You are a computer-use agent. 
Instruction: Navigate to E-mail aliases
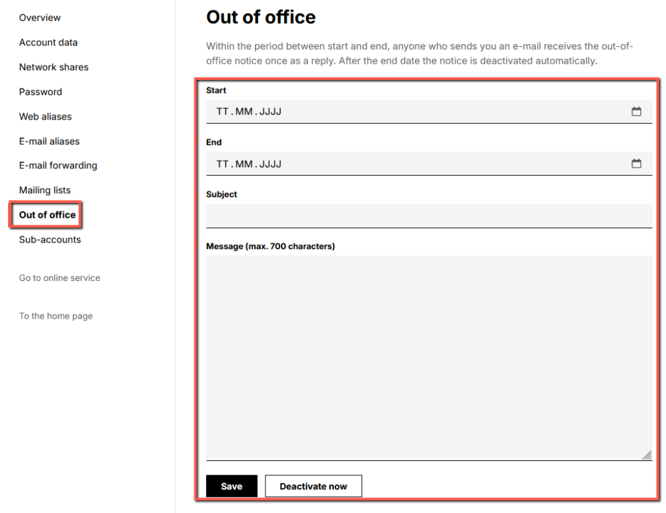point(49,141)
